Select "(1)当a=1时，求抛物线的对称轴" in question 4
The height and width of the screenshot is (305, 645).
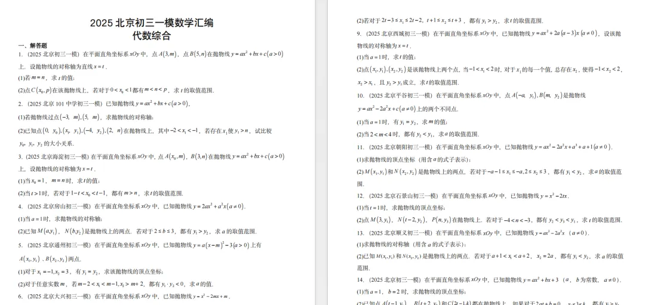coord(60,218)
